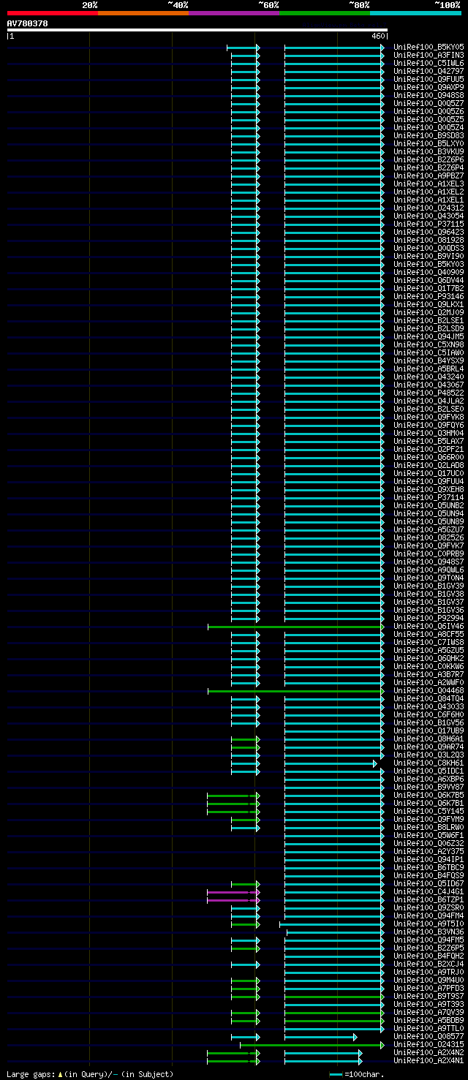The height and width of the screenshot is (1080, 468).
Task: Select the UniRef100_B9SD83 label
Action: tap(429, 135)
